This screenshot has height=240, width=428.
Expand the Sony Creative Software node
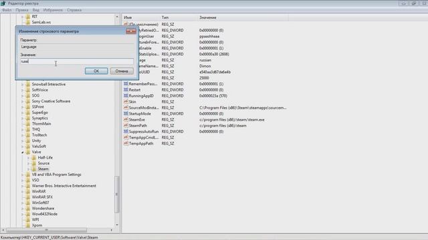click(22, 101)
